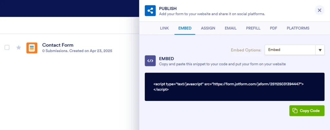The image size is (330, 130).
Task: Open the PREFILL tab
Action: (253, 28)
